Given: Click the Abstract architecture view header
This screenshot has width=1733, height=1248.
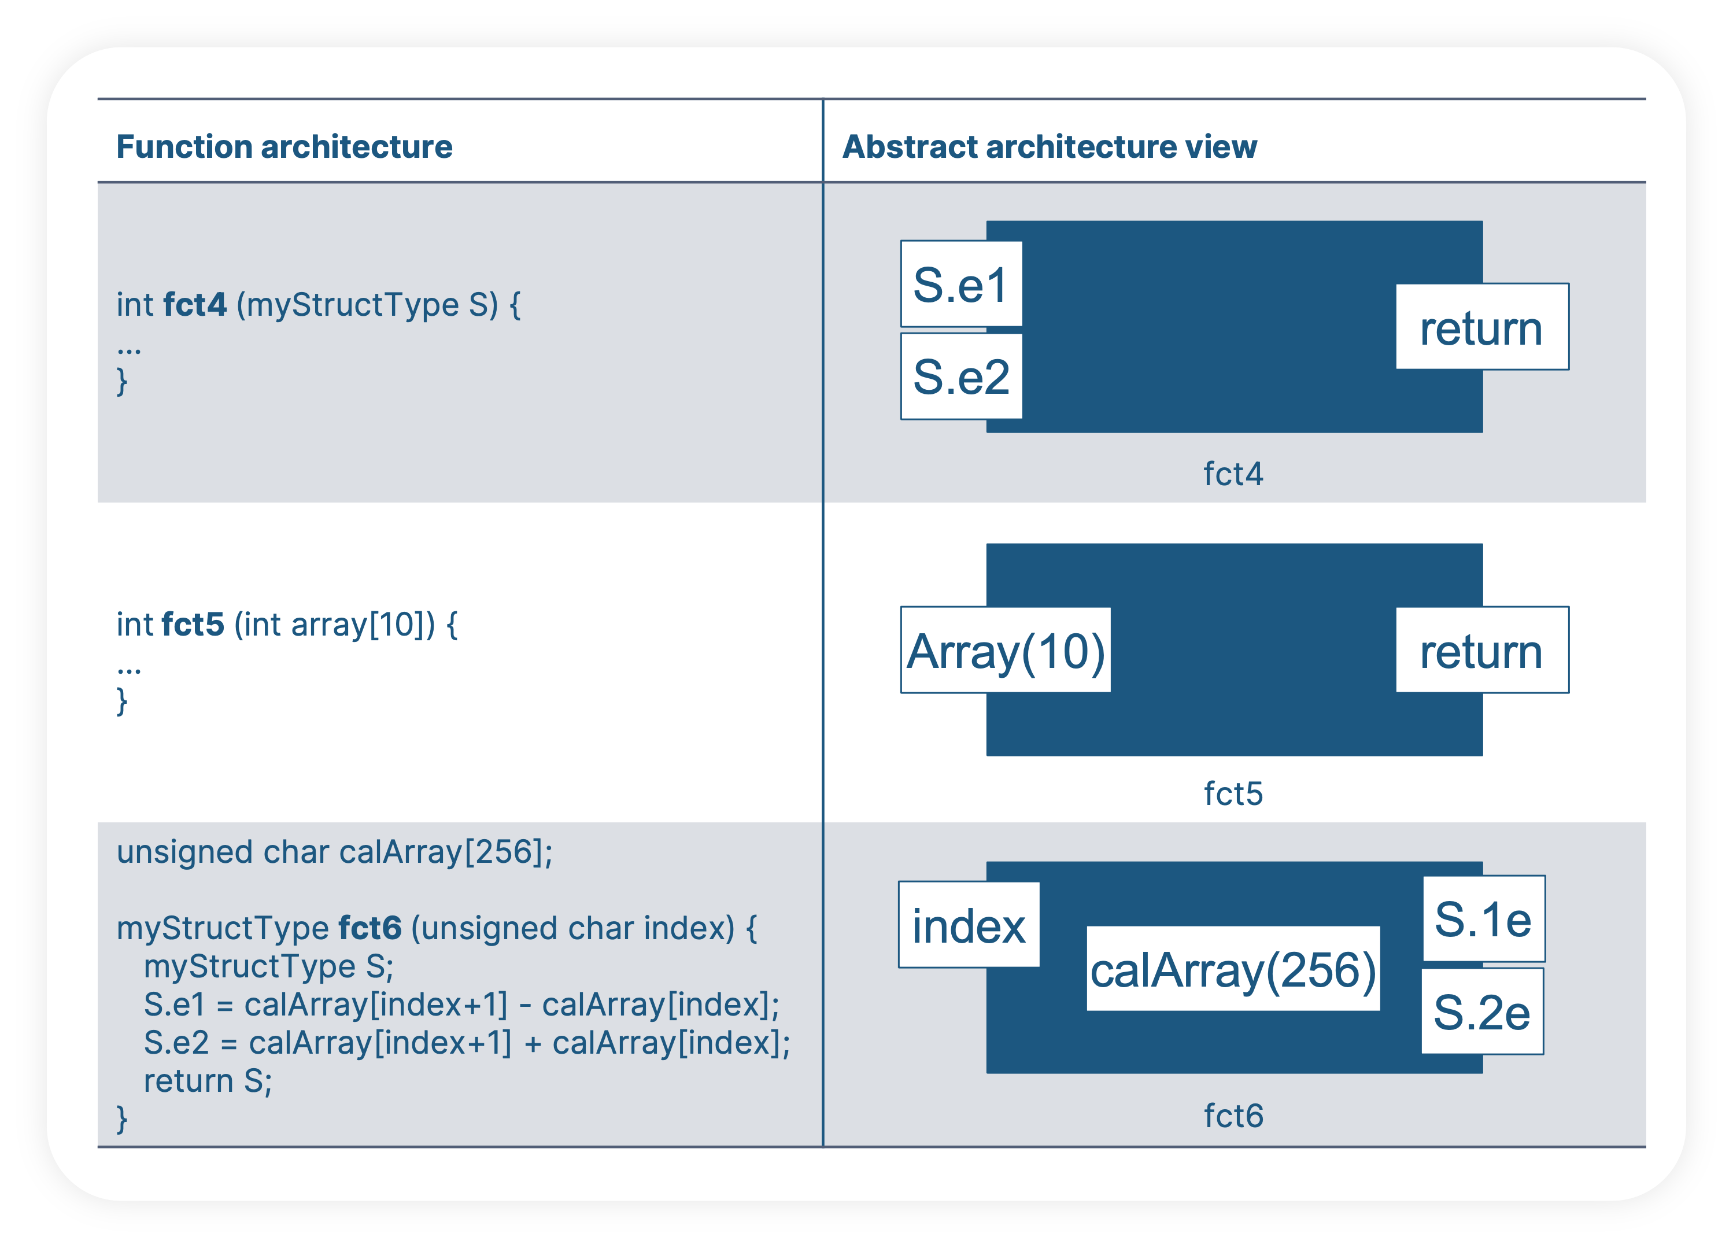Looking at the screenshot, I should pyautogui.click(x=1049, y=146).
